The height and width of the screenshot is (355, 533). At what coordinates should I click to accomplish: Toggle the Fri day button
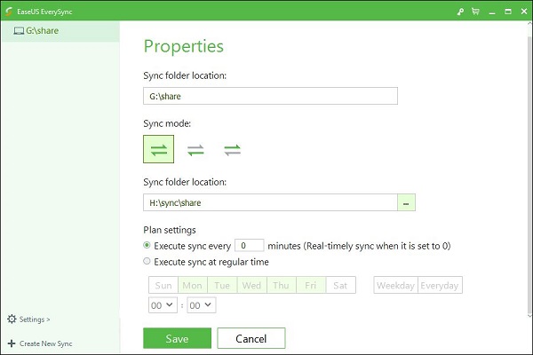pos(311,285)
